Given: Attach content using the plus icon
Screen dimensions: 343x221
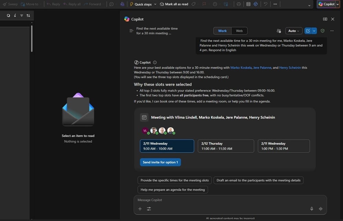Looking at the screenshot, I should 140,209.
